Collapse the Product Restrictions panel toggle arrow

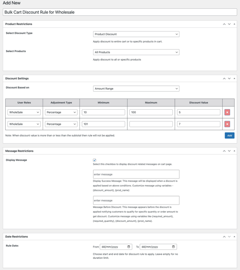(234, 24)
